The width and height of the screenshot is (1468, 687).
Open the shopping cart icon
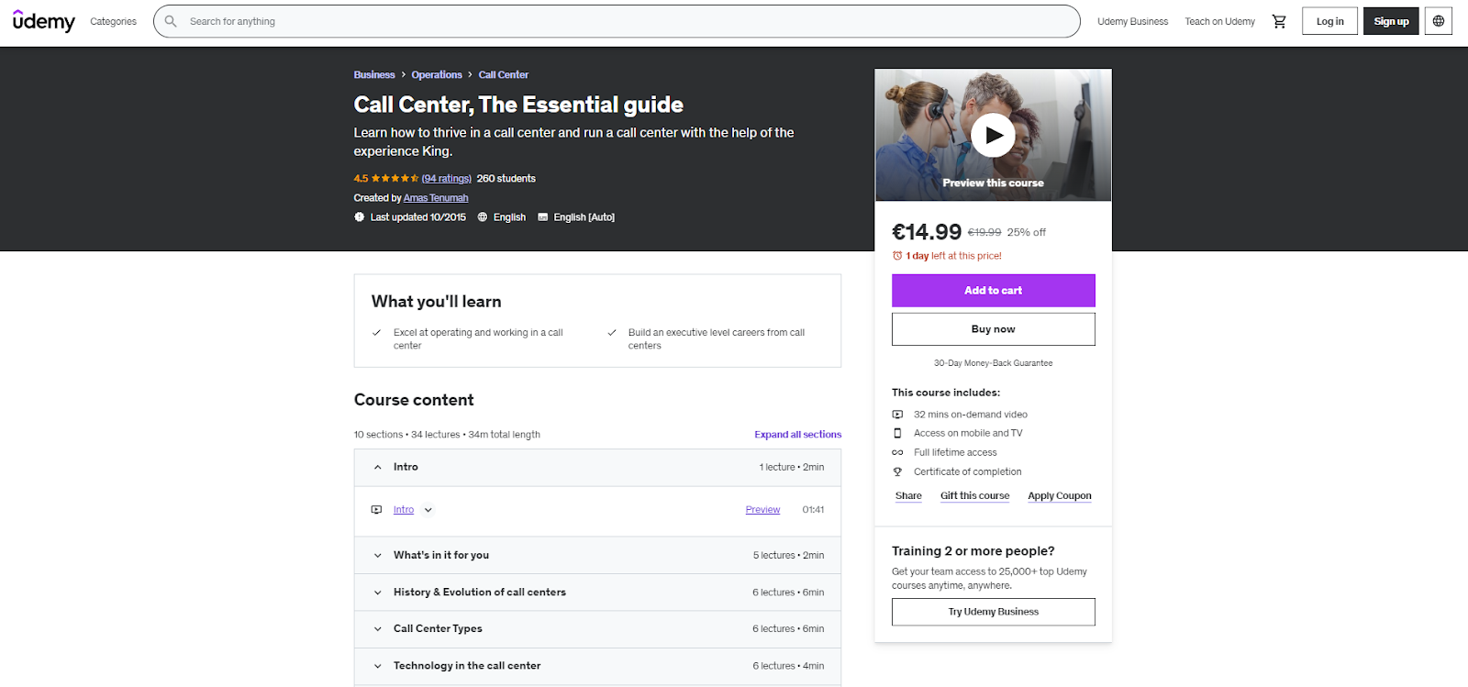click(x=1279, y=21)
